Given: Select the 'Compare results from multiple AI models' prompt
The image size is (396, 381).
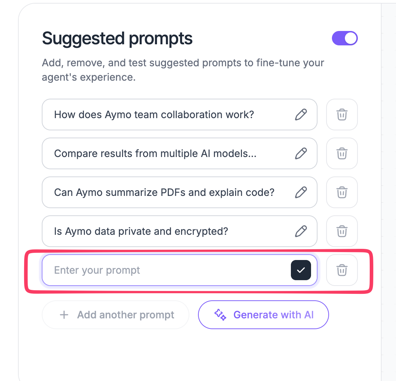Looking at the screenshot, I should click(155, 154).
